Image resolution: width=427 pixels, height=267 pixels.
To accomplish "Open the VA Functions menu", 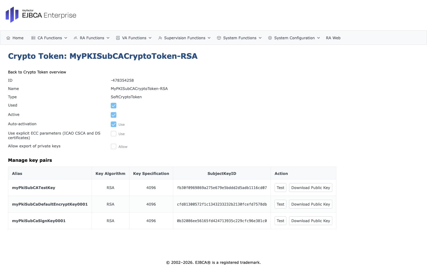I will click(x=134, y=38).
